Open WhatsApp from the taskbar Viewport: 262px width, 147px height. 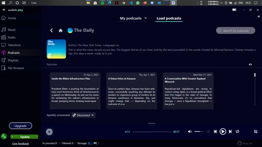click(138, 3)
